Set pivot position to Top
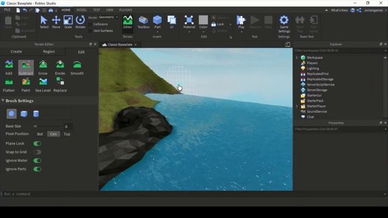This screenshot has height=218, width=388. [x=67, y=134]
